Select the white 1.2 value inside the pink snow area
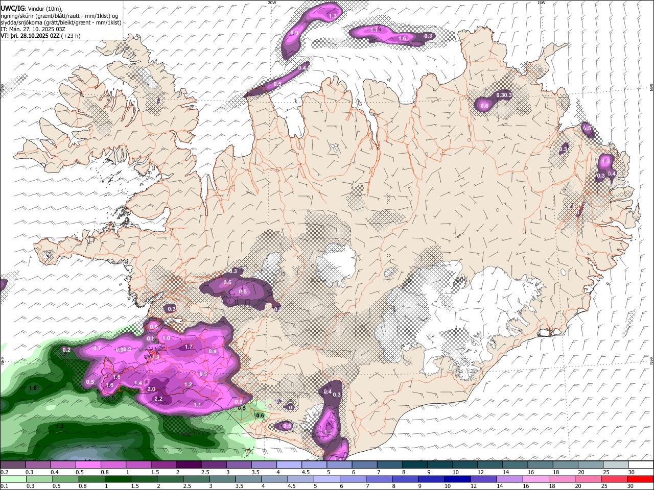This screenshot has height=490, width=654. coord(188,384)
